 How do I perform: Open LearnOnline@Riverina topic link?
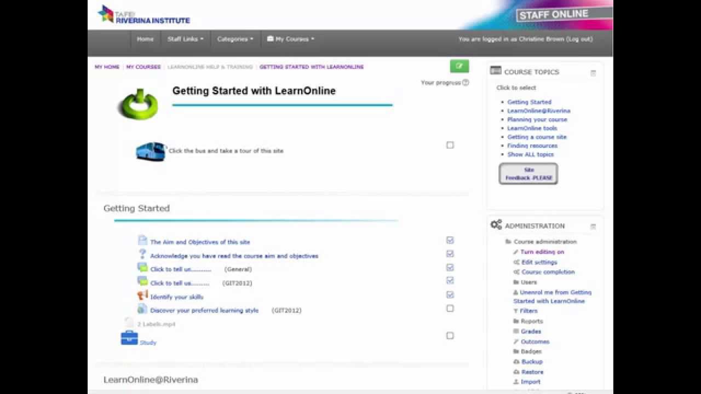pos(538,111)
